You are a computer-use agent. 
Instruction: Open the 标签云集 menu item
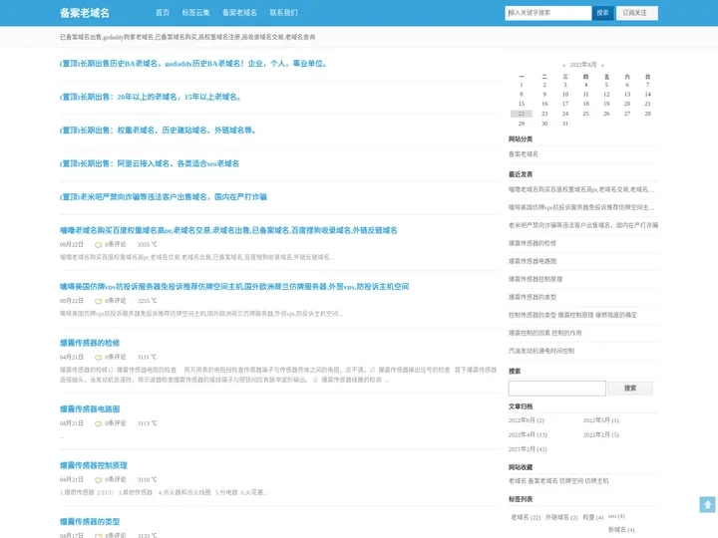(195, 13)
